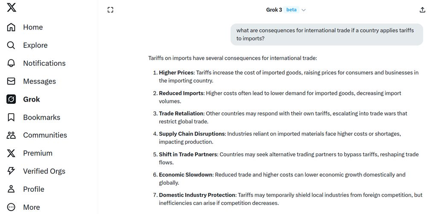
Task: Toggle fullscreen mode for Grok chat
Action: [x=110, y=10]
